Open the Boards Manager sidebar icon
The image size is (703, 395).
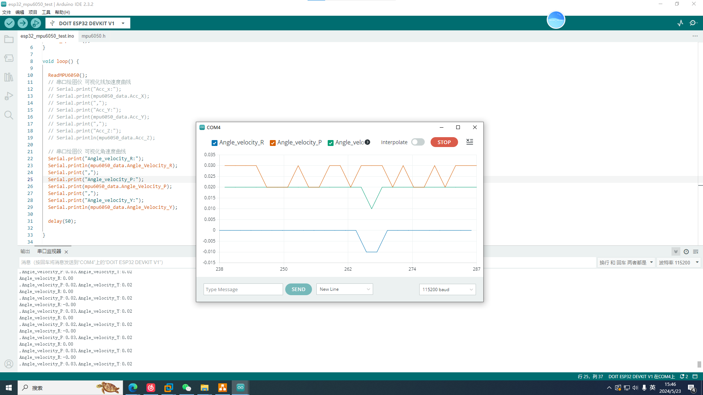click(9, 58)
